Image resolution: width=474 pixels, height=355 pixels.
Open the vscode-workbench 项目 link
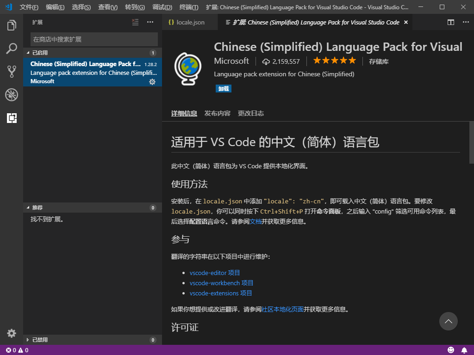(x=221, y=283)
